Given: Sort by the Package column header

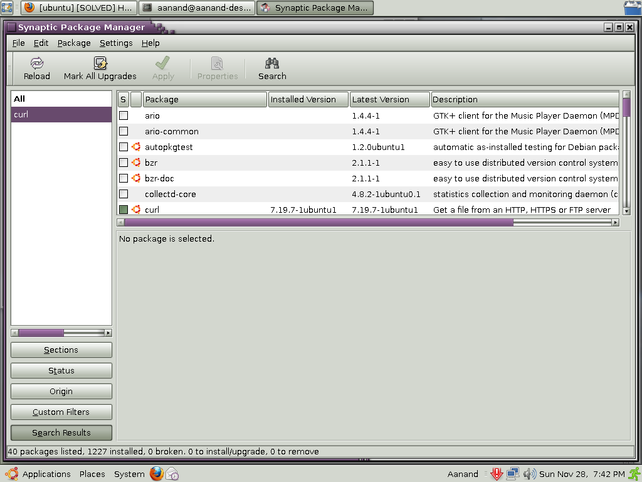Looking at the screenshot, I should tap(205, 99).
